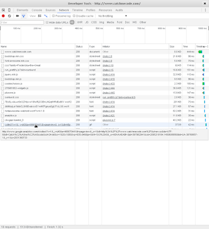
Task: Enable the Preserve log checkbox
Action: (x=53, y=16)
